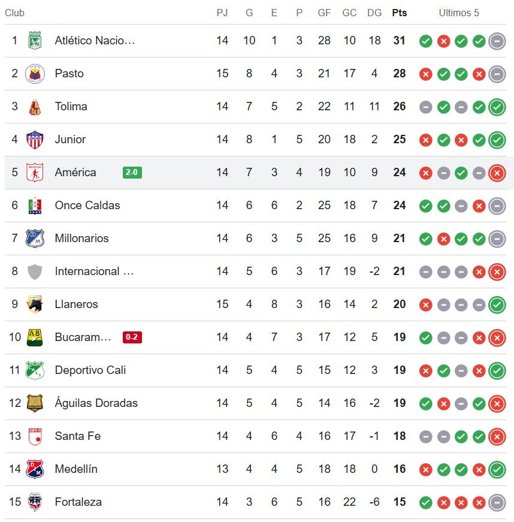Click the DG column header
514x522 pixels.
coord(374,13)
